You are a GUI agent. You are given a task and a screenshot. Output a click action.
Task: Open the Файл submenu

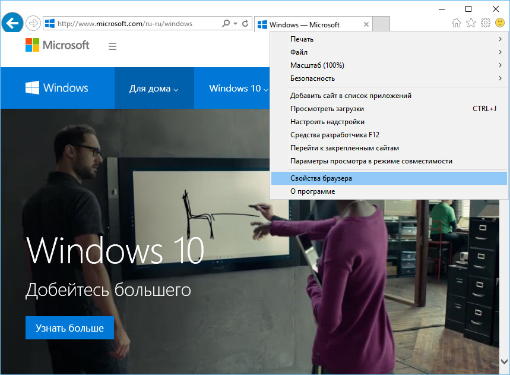tap(389, 52)
